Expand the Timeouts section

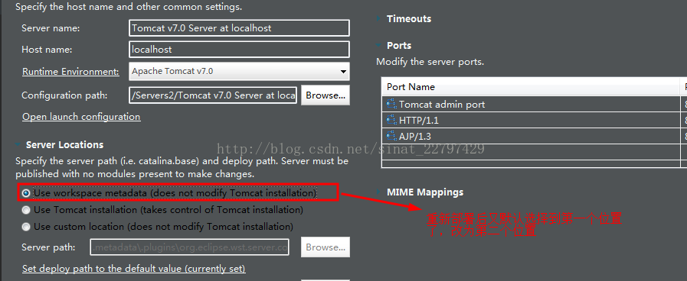coord(378,19)
